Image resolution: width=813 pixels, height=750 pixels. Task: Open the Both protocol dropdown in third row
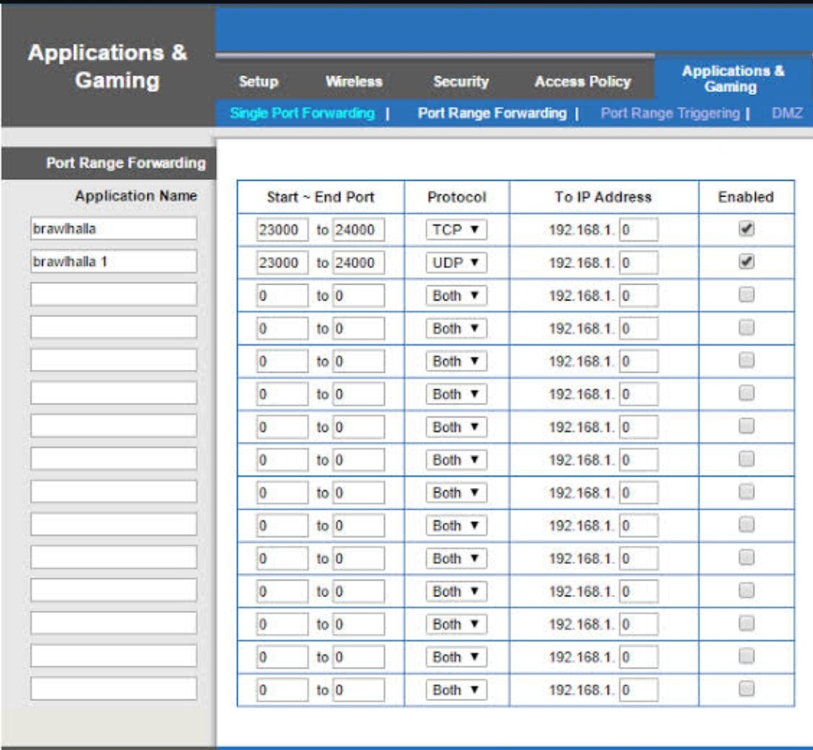(456, 296)
